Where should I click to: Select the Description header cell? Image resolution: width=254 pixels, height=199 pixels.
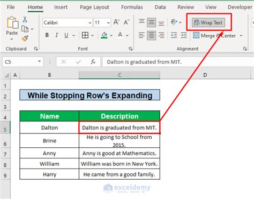click(x=119, y=116)
